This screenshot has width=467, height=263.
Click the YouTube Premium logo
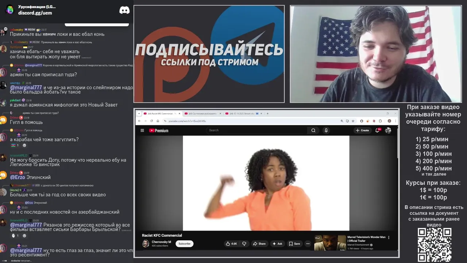tap(159, 130)
